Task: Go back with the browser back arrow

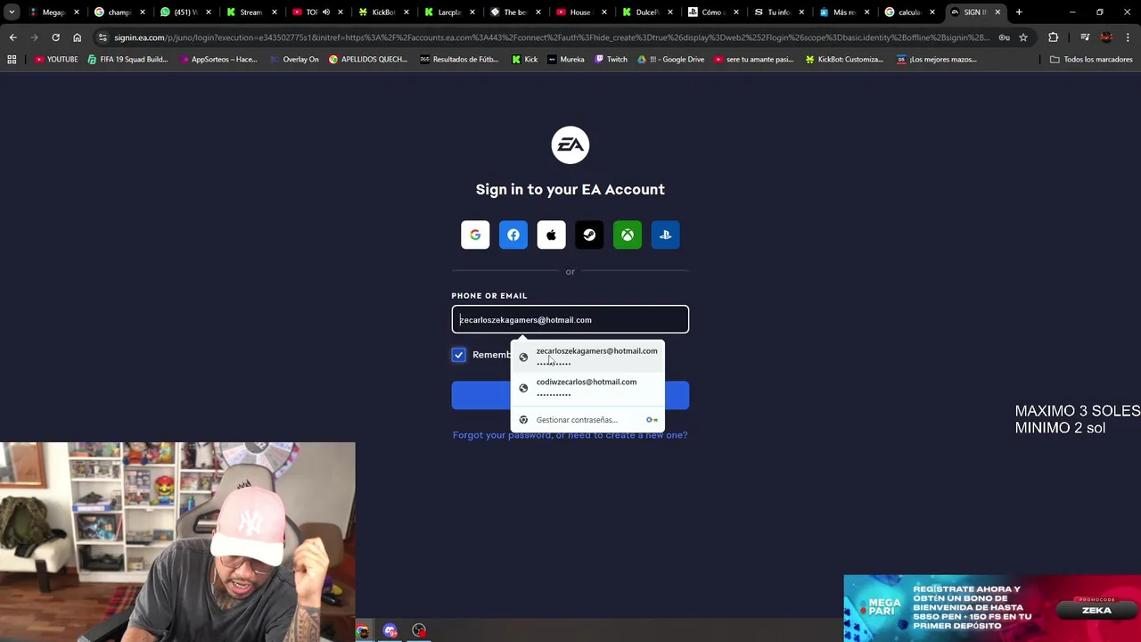Action: coord(12,37)
